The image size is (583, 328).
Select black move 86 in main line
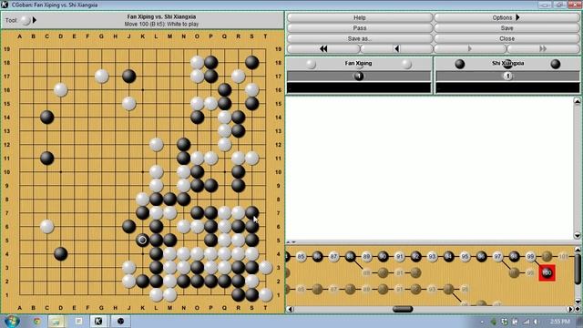pos(317,257)
